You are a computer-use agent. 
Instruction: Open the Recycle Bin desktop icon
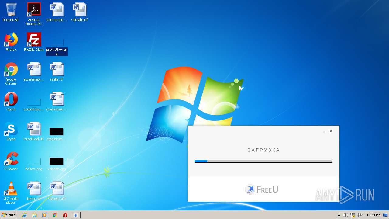point(11,12)
